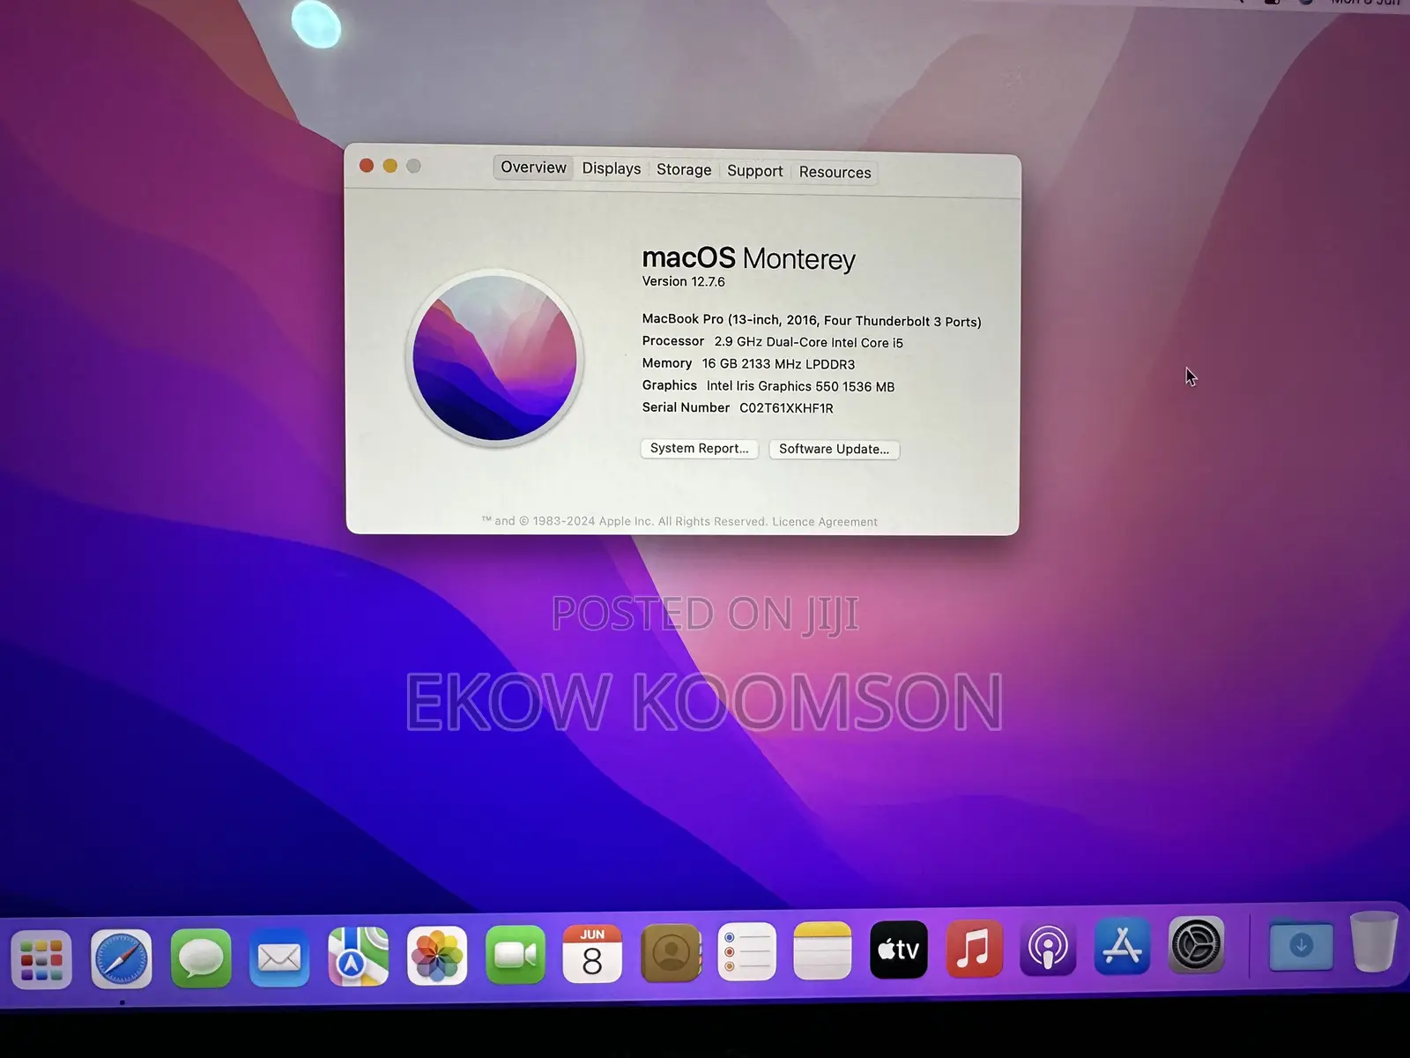1410x1058 pixels.
Task: Open Music app in Dock
Action: (974, 950)
